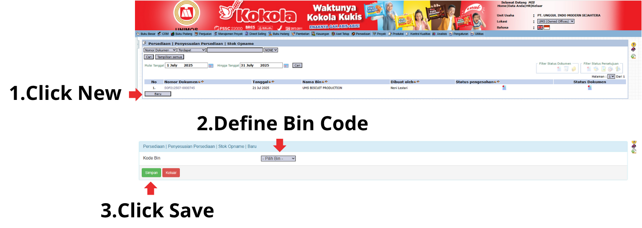Click second icon in Filter Status Persetujuan
This screenshot has height=228, width=642.
point(596,69)
